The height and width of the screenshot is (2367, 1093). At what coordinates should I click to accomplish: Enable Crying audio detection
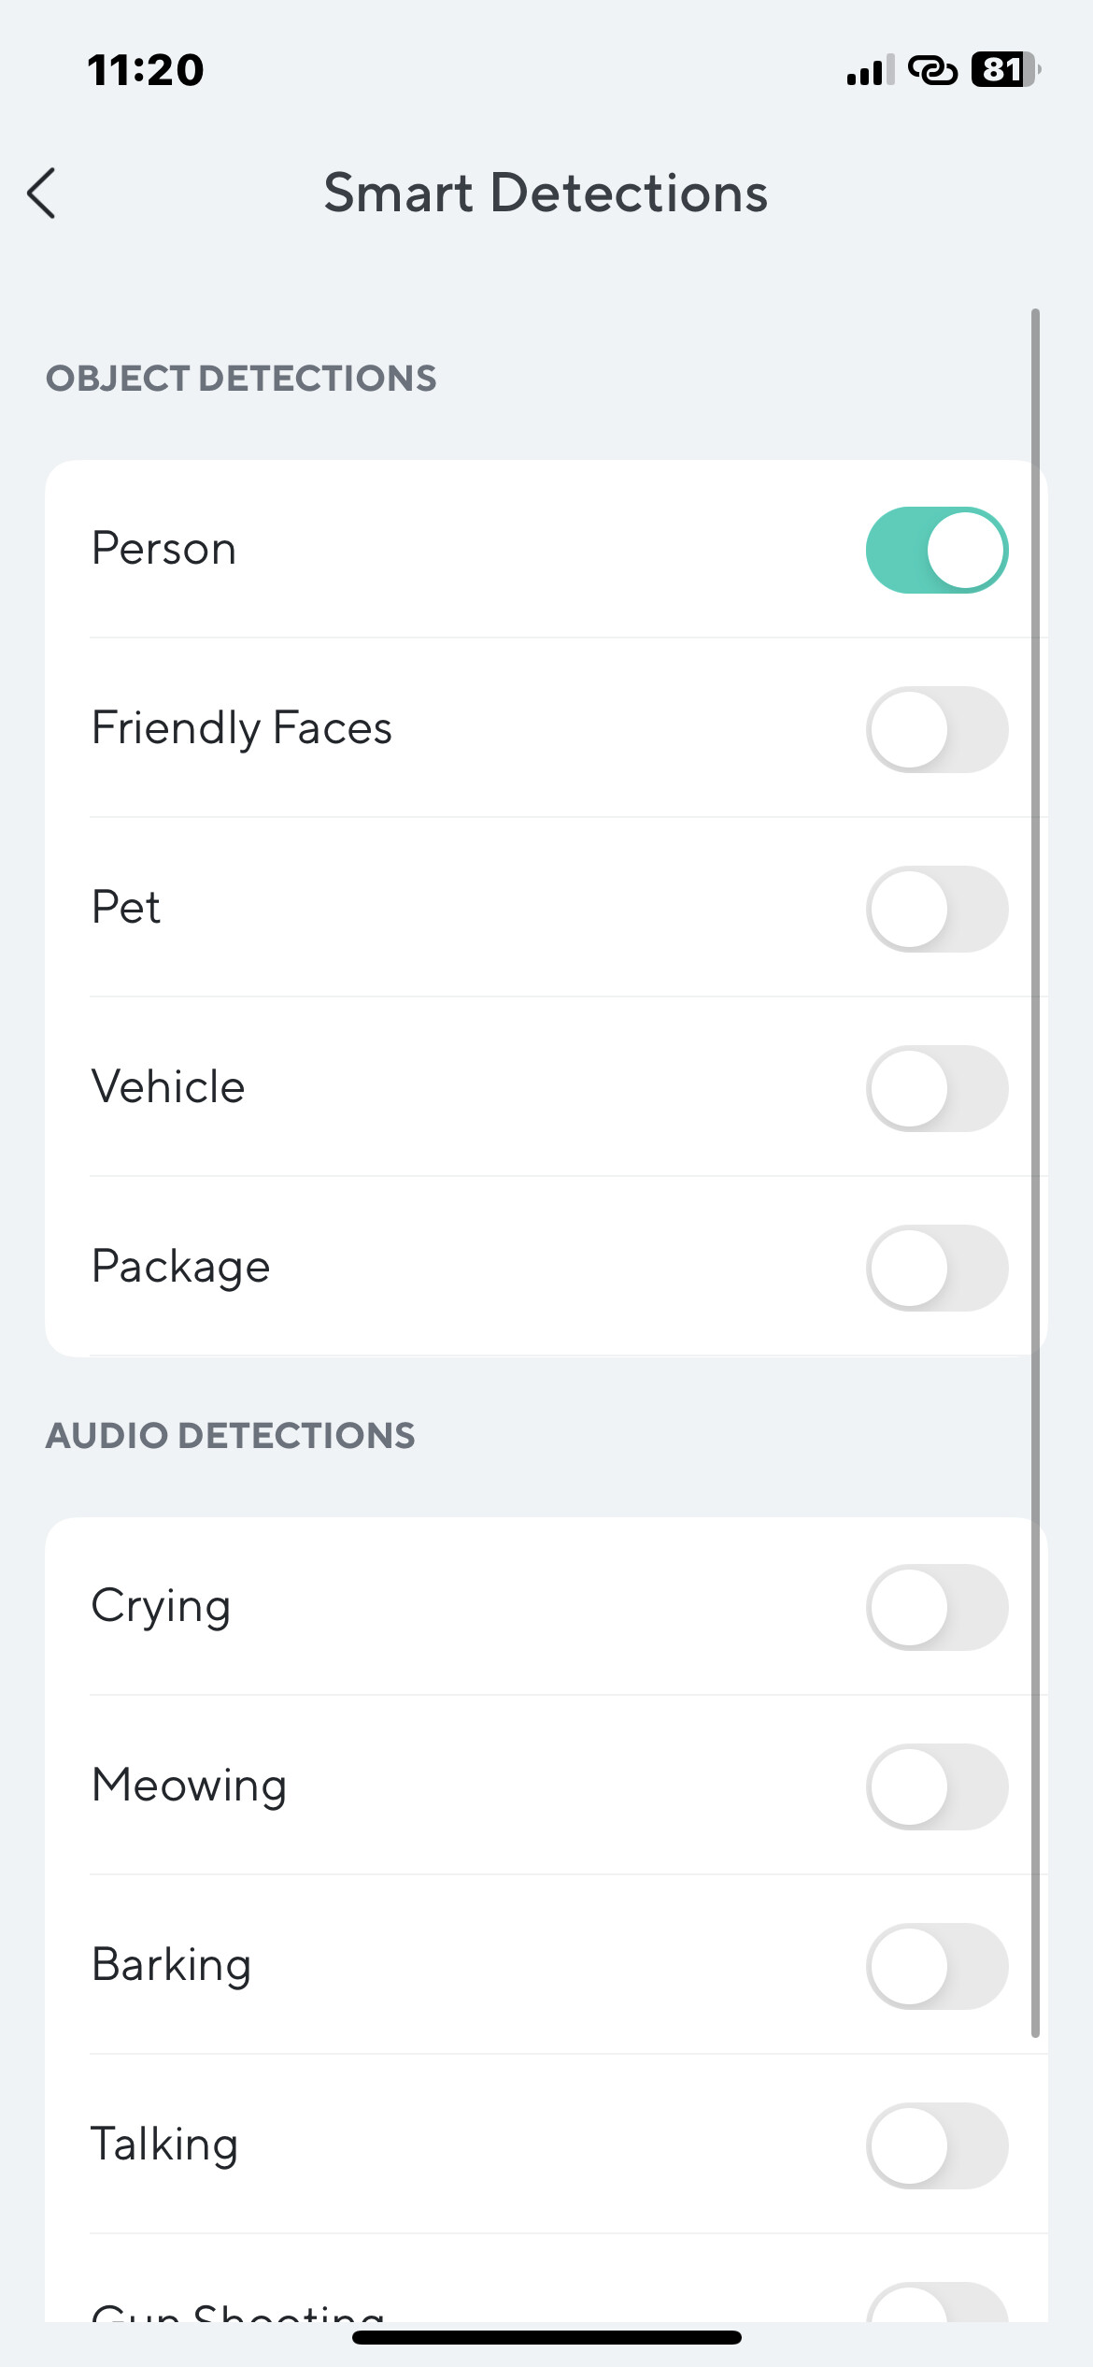(x=936, y=1607)
